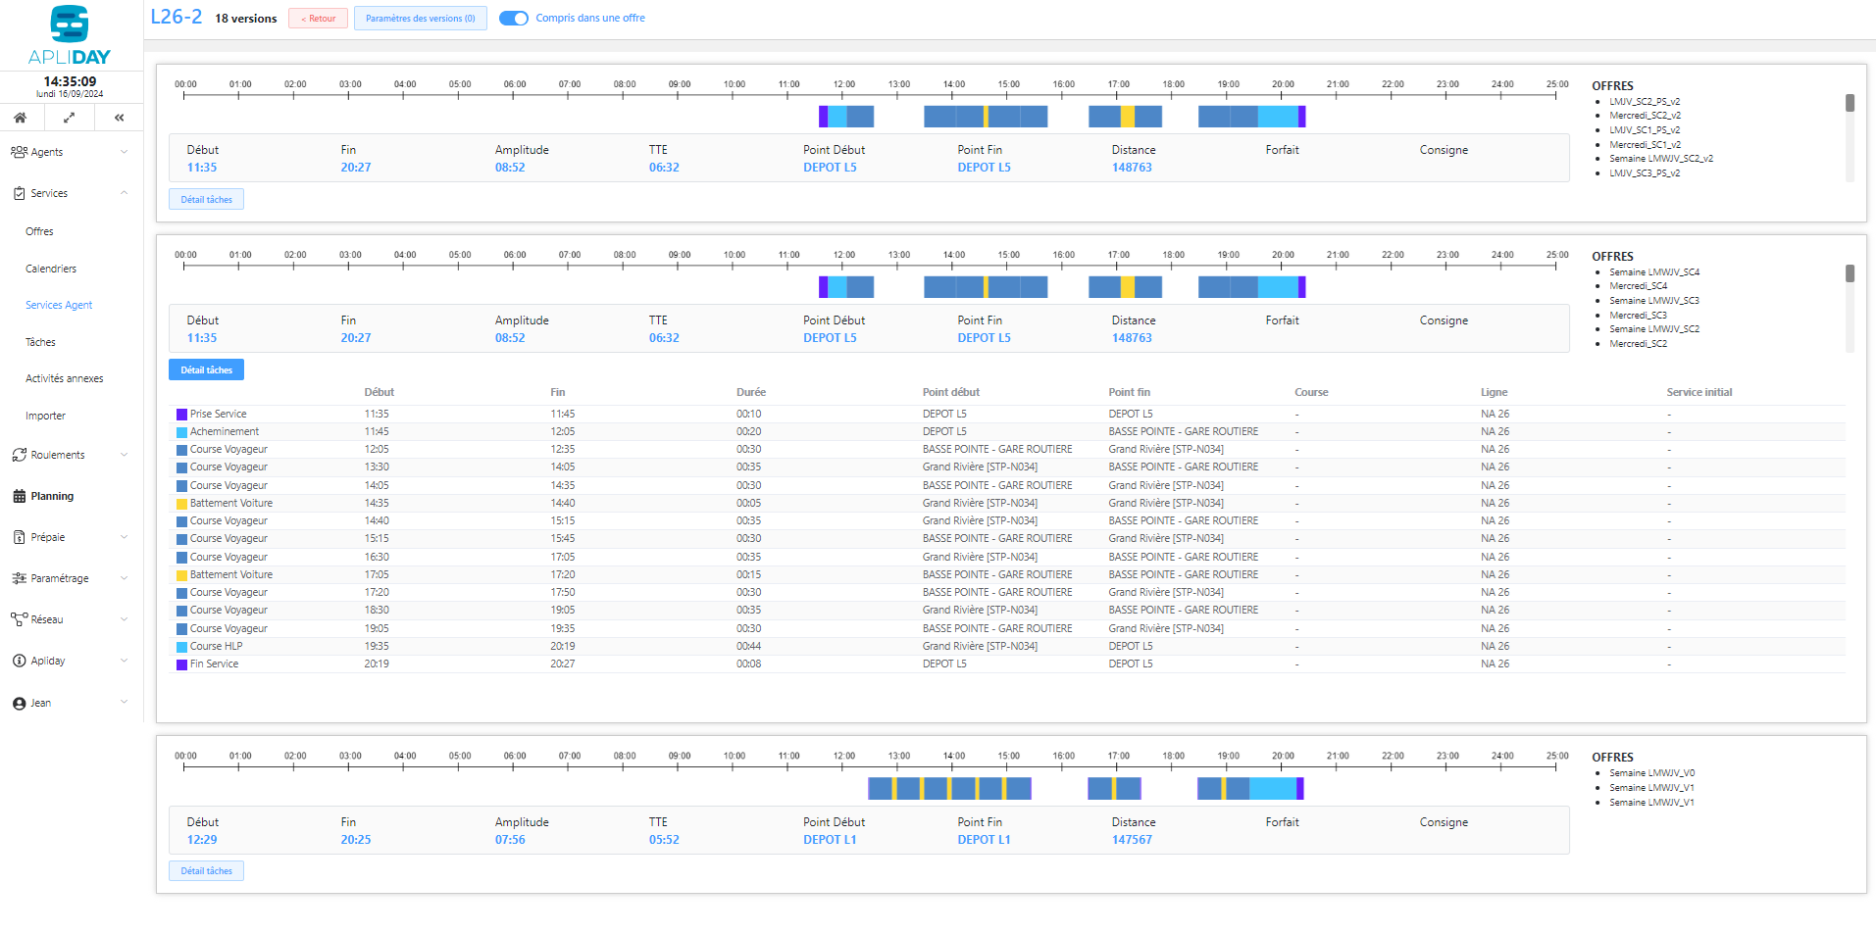Screen dimensions: 1876x934
Task: Click the Roulements cycle icon
Action: pos(19,455)
